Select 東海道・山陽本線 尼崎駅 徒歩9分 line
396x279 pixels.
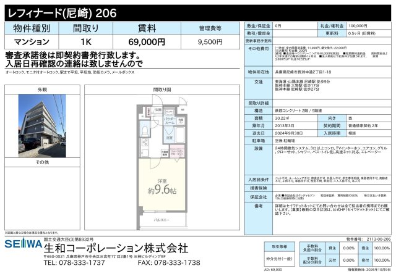click(x=303, y=82)
